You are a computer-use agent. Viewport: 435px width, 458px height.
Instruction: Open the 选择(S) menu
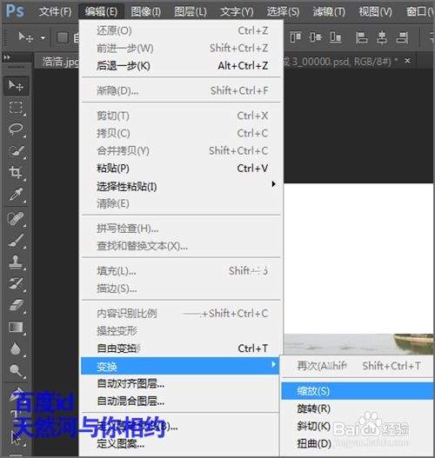pos(283,11)
